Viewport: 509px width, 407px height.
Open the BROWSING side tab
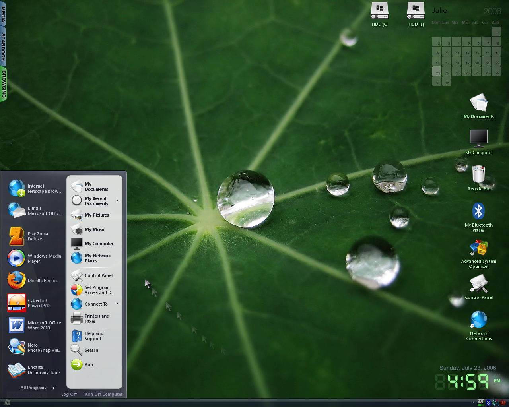[x=4, y=84]
